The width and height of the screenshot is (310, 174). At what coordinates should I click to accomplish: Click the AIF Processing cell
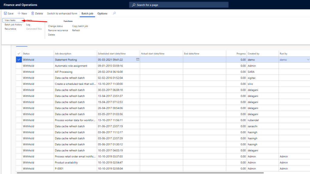[64, 72]
